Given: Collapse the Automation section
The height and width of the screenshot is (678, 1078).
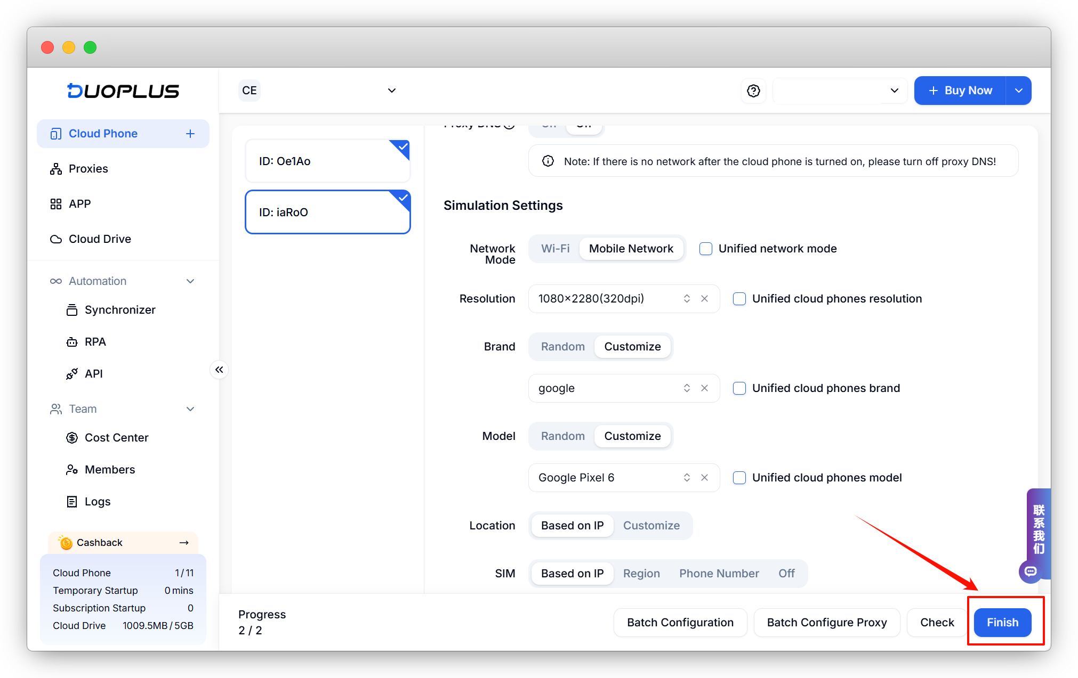Looking at the screenshot, I should point(123,281).
